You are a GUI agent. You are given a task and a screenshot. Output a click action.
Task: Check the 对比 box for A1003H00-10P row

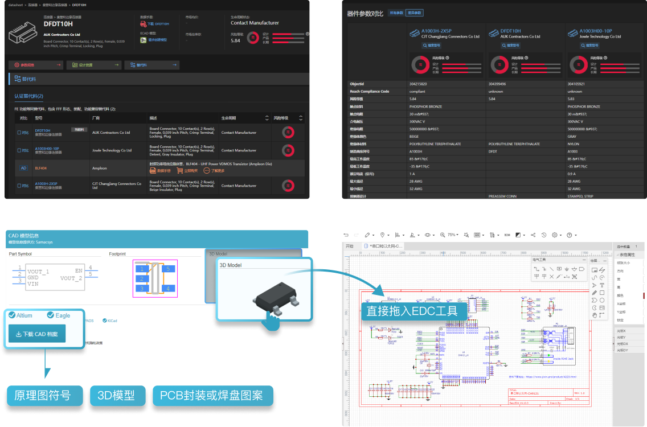[19, 150]
